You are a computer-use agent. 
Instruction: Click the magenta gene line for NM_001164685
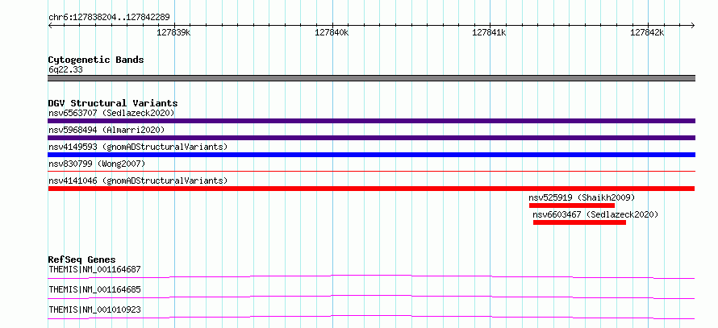pyautogui.click(x=371, y=297)
